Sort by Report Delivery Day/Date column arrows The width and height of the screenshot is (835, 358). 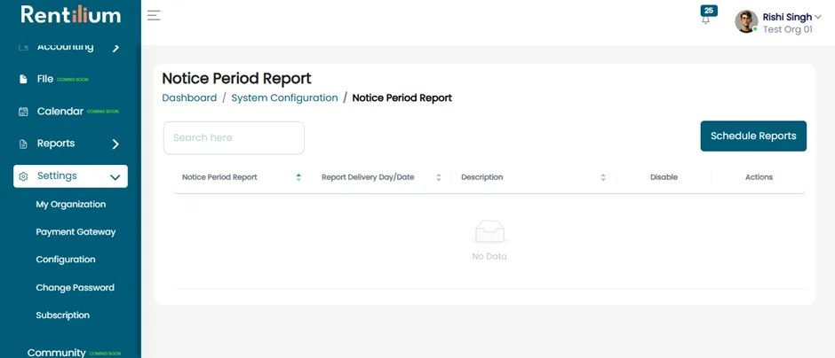(438, 177)
